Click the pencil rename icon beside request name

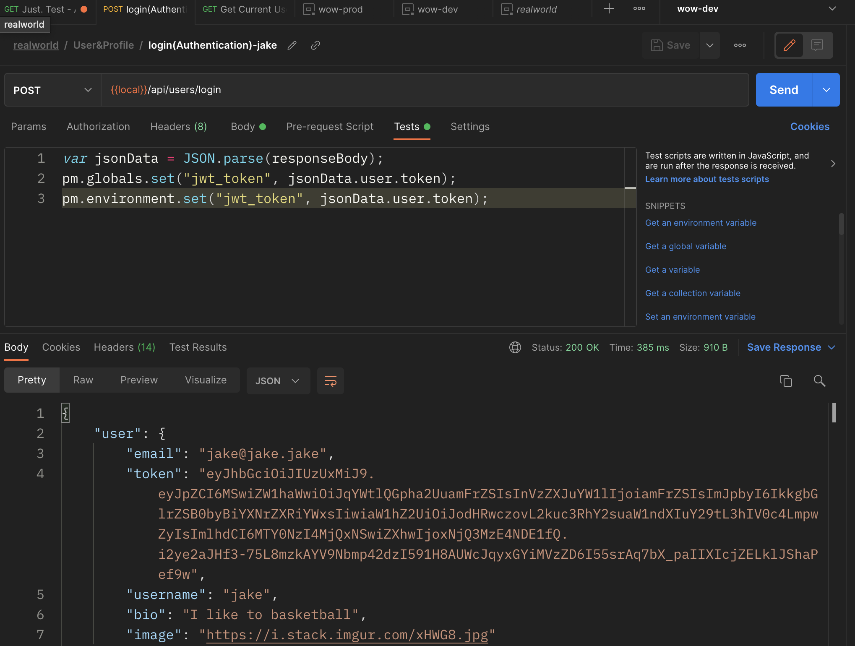coord(292,45)
